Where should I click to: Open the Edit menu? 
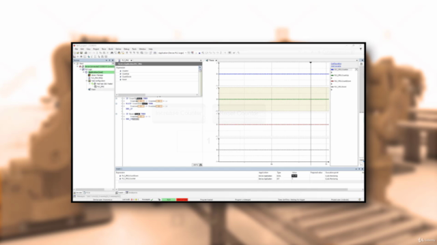[82, 49]
